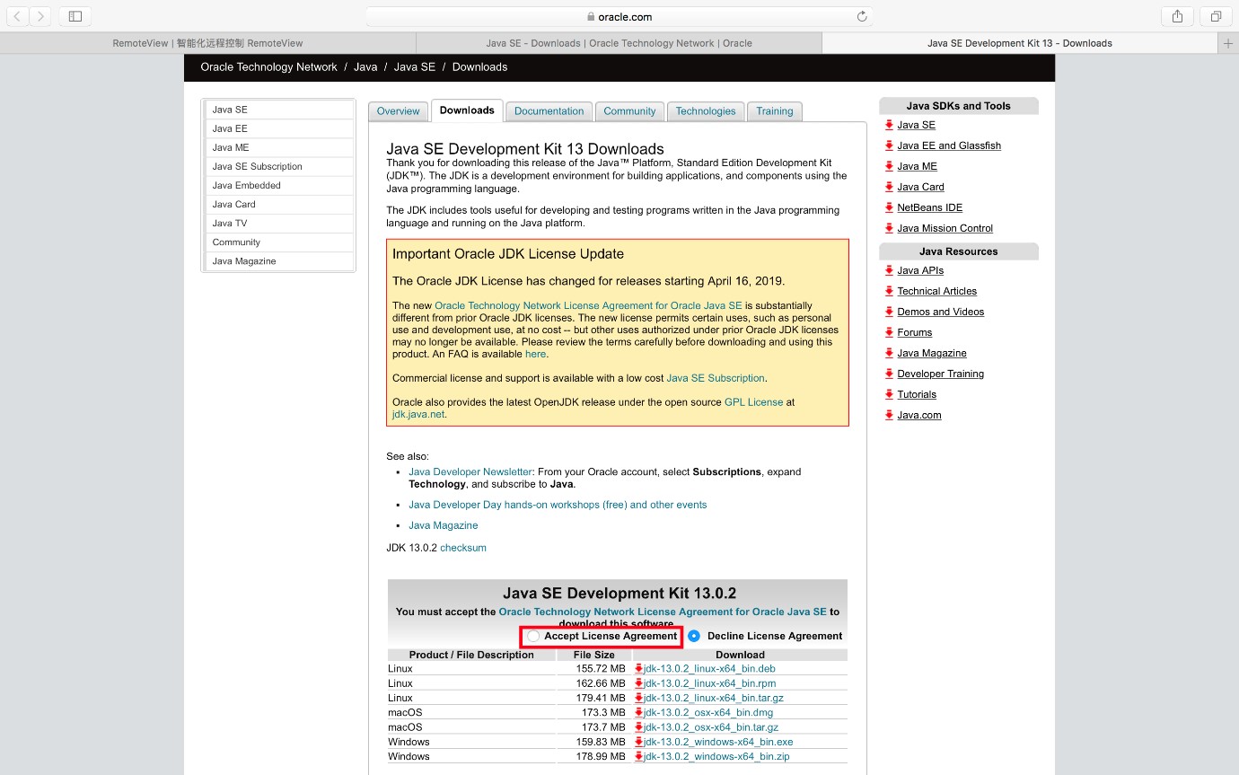Open Java EE in left sidebar menu
This screenshot has height=775, width=1239.
[x=279, y=128]
